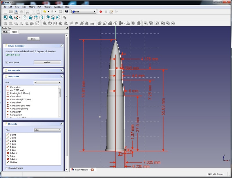This screenshot has height=178, width=232.
Task: Create a Sphere primitive
Action: click(16, 23)
